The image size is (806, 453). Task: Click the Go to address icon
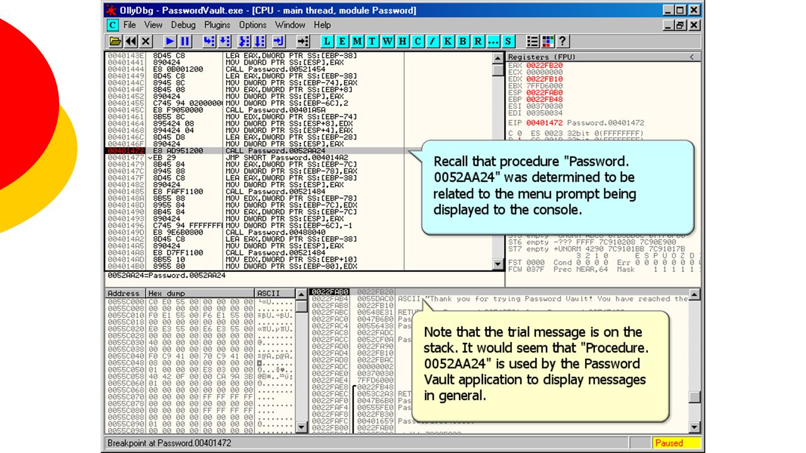(304, 42)
